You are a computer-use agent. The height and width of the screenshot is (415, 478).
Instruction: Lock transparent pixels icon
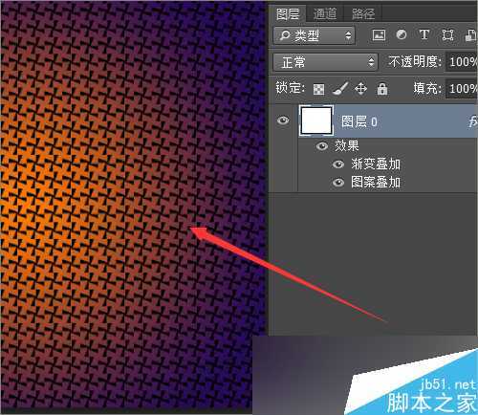(318, 89)
